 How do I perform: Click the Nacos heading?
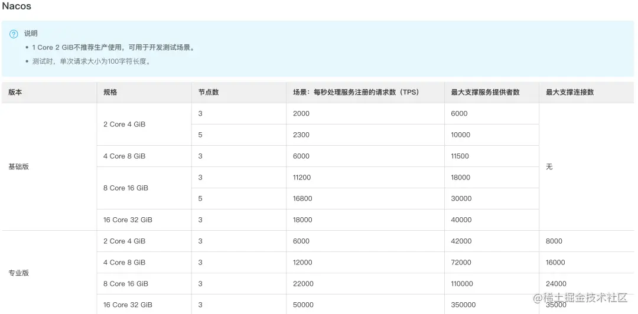click(x=17, y=6)
